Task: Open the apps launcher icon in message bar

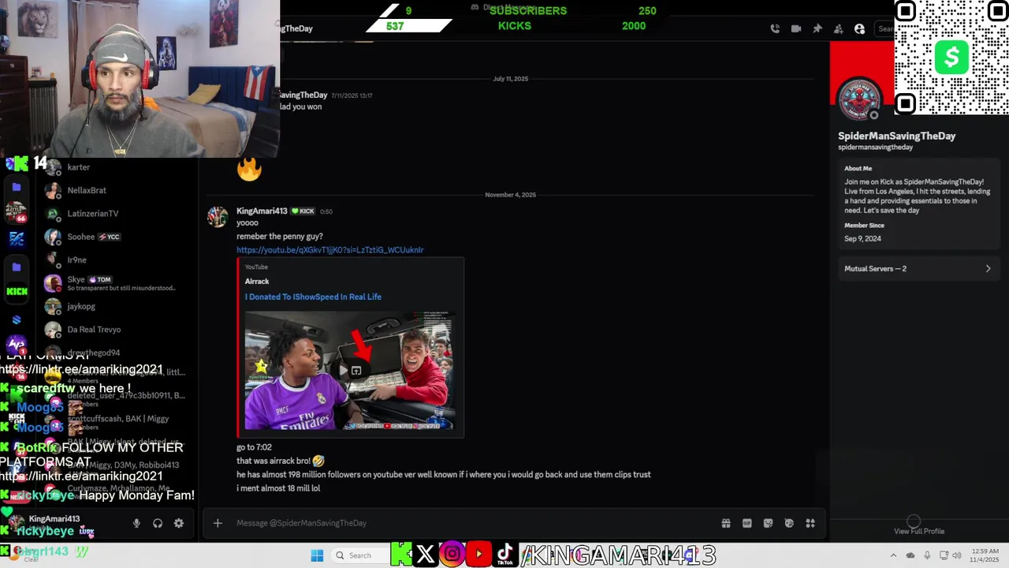Action: point(810,523)
